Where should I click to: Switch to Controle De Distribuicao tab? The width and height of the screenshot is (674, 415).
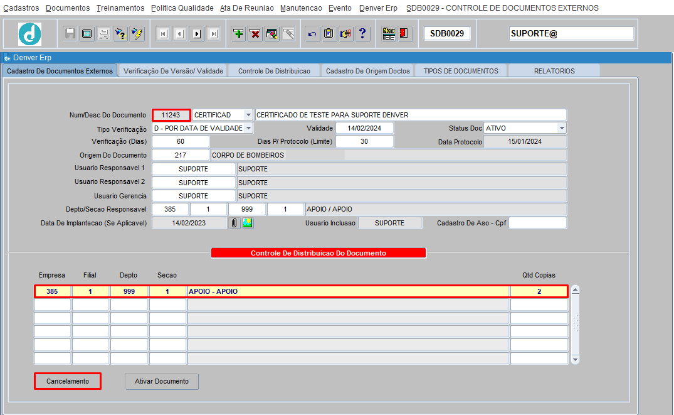coord(274,71)
